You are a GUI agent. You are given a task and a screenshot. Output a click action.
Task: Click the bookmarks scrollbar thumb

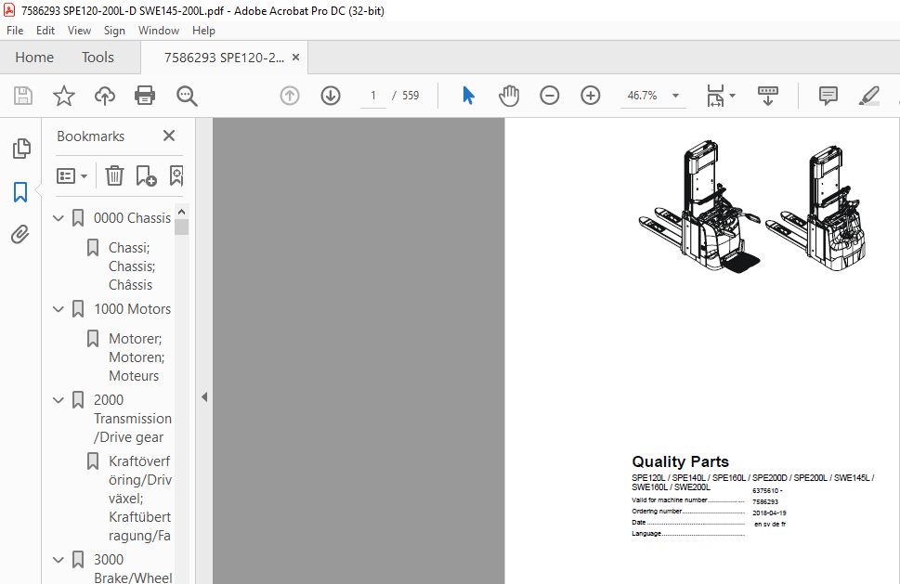181,227
